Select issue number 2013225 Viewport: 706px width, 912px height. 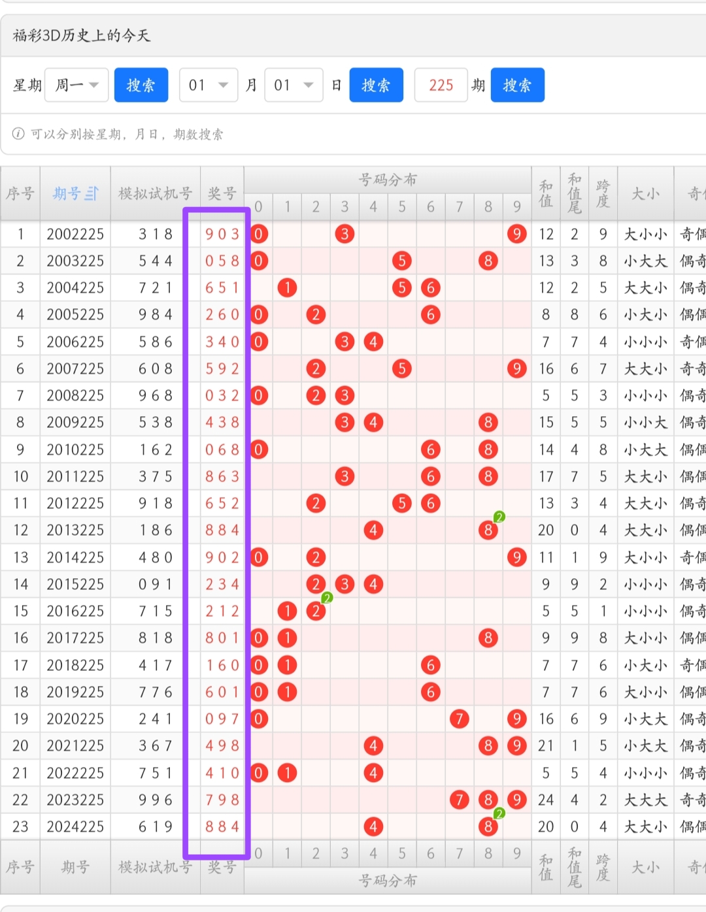pos(75,530)
